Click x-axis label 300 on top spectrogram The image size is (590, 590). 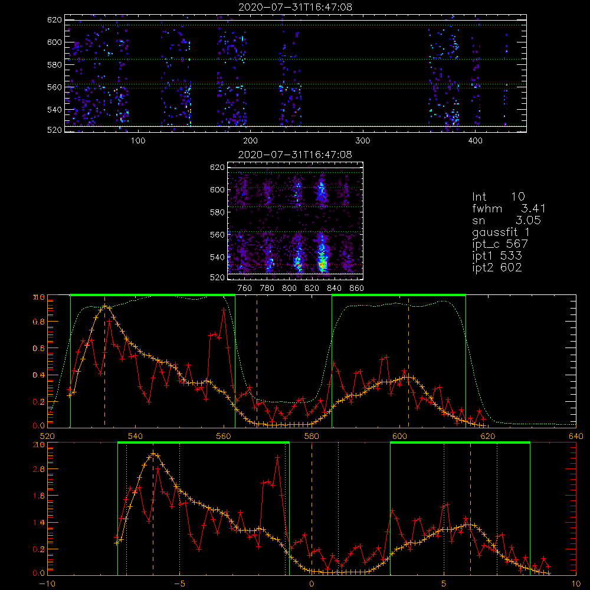tap(363, 141)
